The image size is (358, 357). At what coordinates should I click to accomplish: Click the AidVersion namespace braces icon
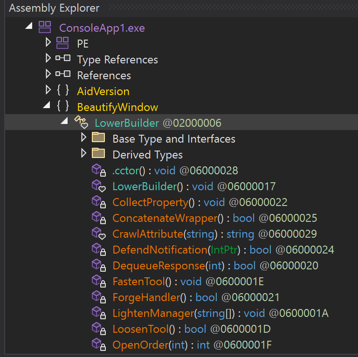(62, 91)
